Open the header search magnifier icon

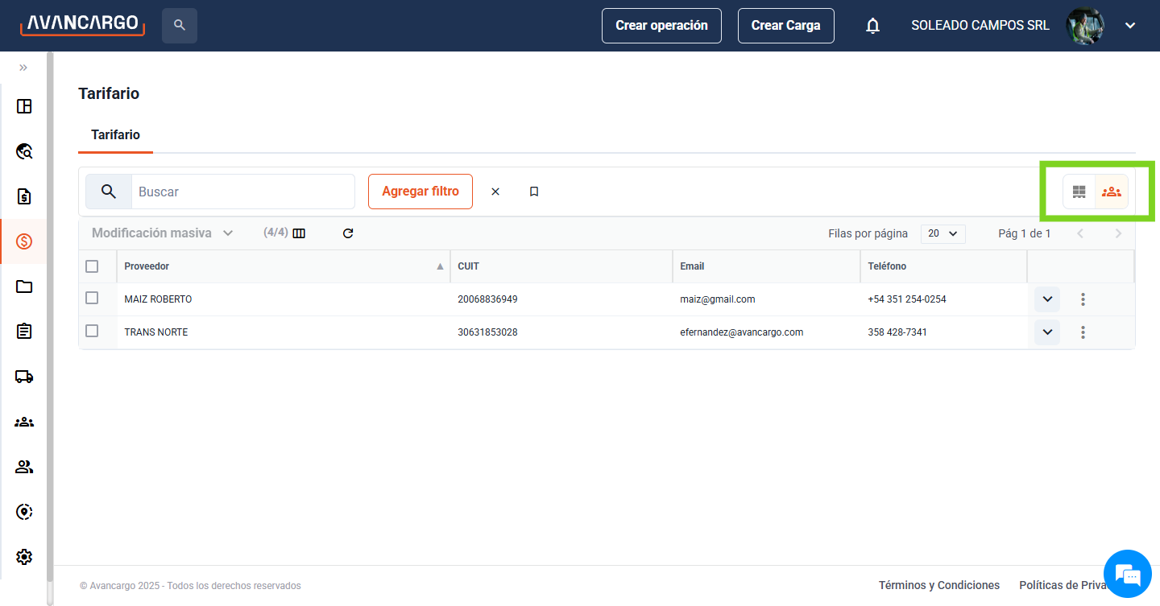click(179, 26)
